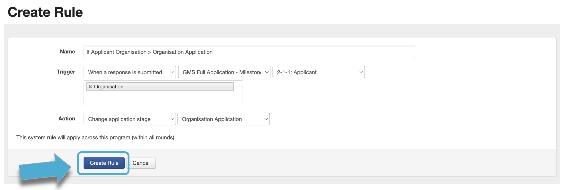This screenshot has height=190, width=564.
Task: Click the chevron beside Organisation Application
Action: (266, 119)
